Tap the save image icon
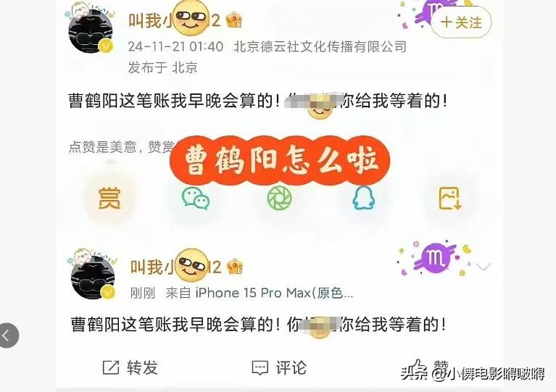556x392 pixels. pyautogui.click(x=450, y=199)
